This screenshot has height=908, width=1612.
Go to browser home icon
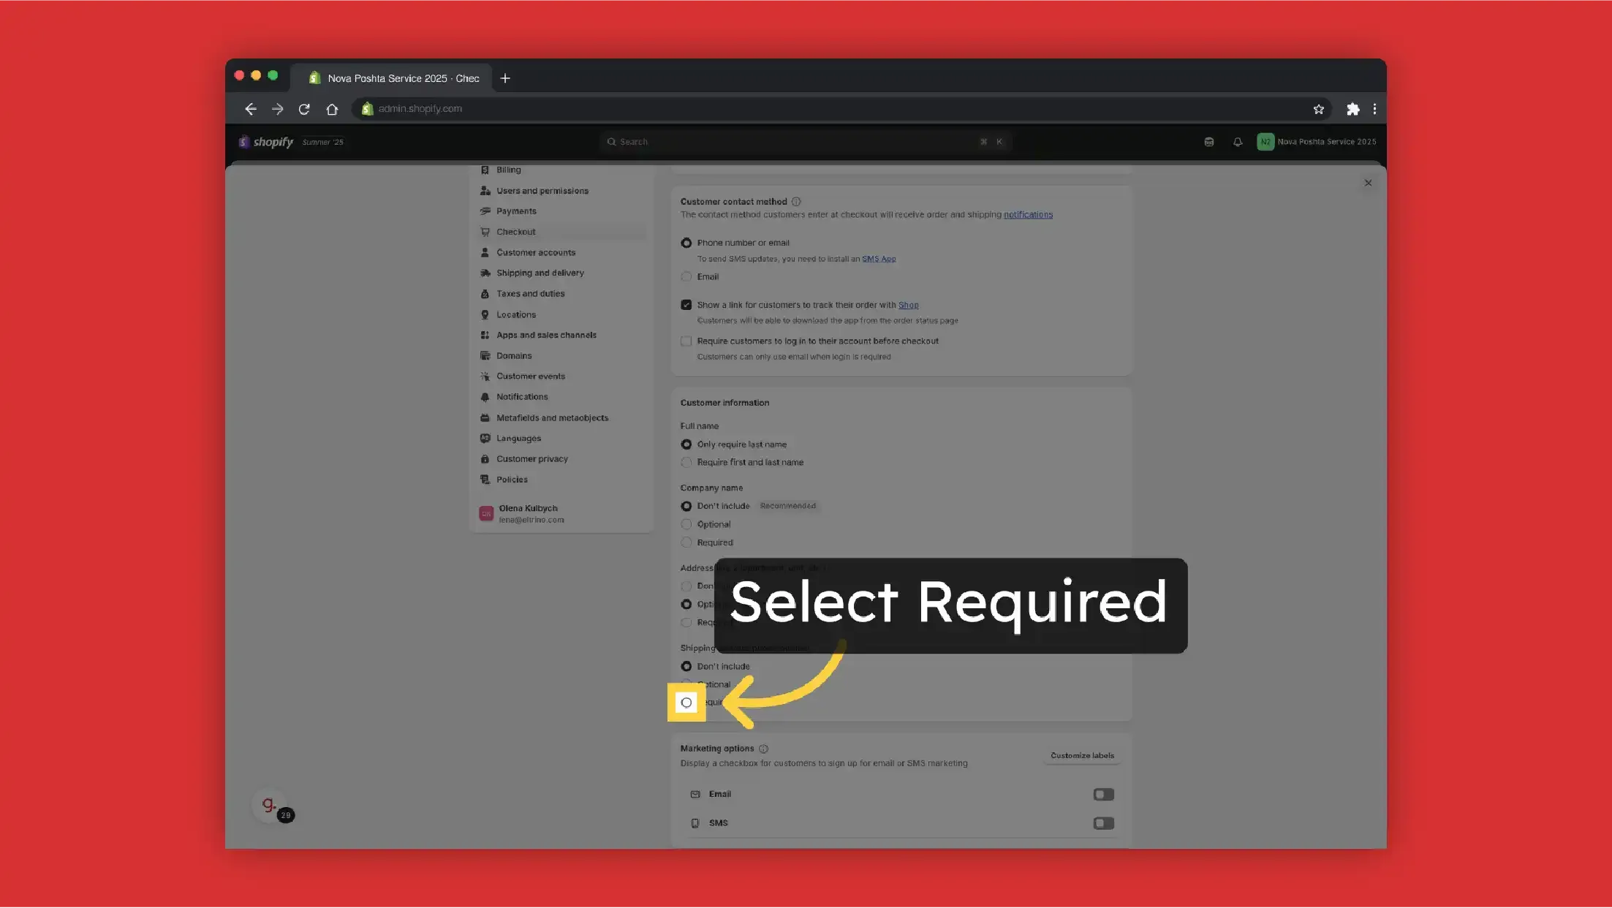(x=332, y=109)
